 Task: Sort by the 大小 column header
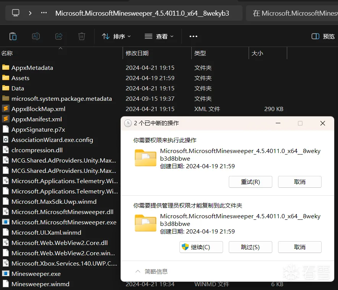pos(257,53)
